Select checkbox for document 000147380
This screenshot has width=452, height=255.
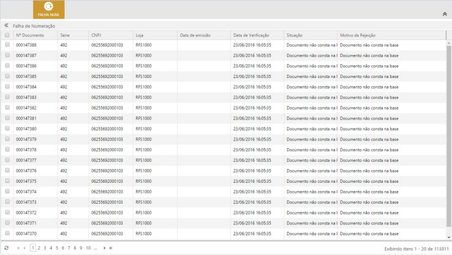click(x=8, y=128)
